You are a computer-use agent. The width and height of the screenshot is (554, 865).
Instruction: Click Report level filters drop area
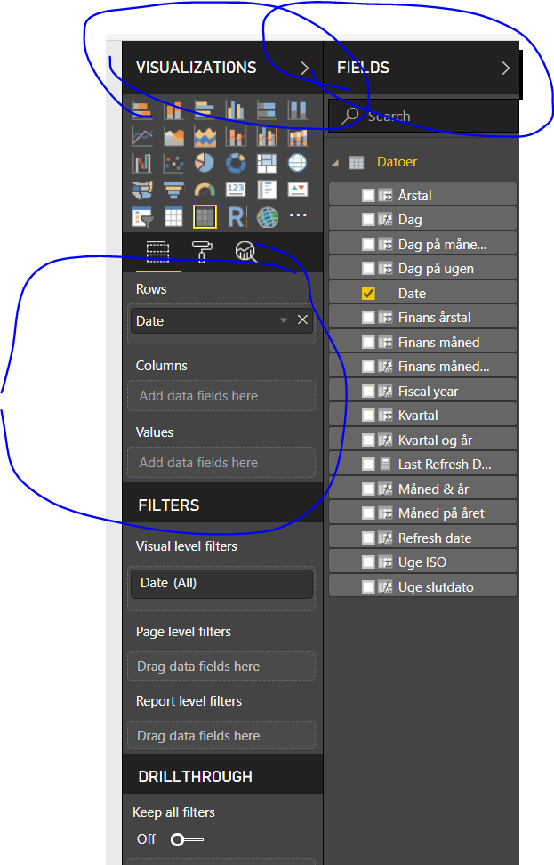pos(221,736)
